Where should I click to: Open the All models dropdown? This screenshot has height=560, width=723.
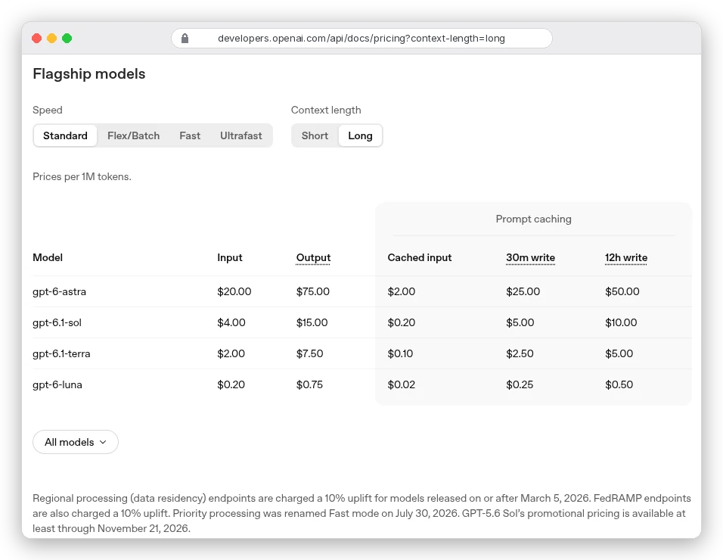click(76, 442)
